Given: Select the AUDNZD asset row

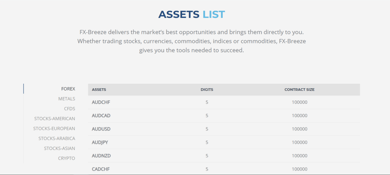Looking at the screenshot, I should [x=224, y=156].
